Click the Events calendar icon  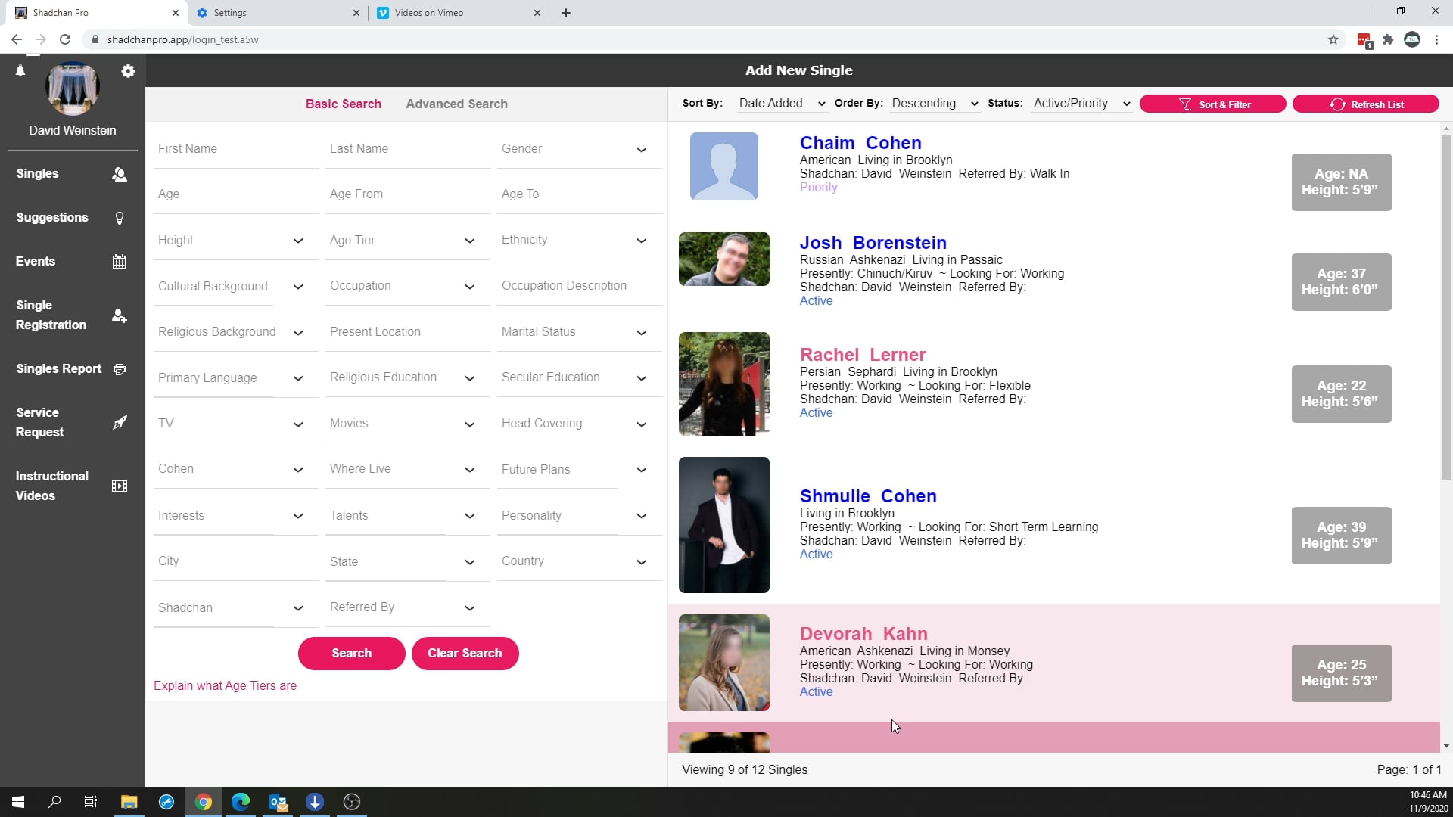[x=119, y=262]
